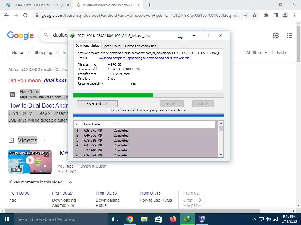Click the green download progress bar
The width and height of the screenshot is (301, 225).
(x=148, y=95)
